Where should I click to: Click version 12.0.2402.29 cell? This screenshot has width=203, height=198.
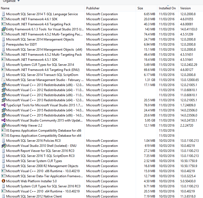(189, 64)
